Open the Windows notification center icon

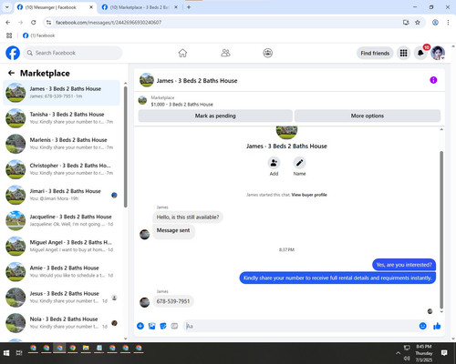444,353
